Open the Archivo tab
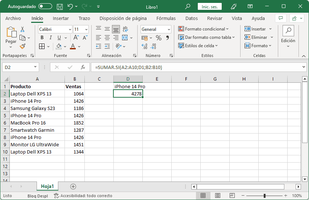Screen dimensions: 309x200 (13, 19)
